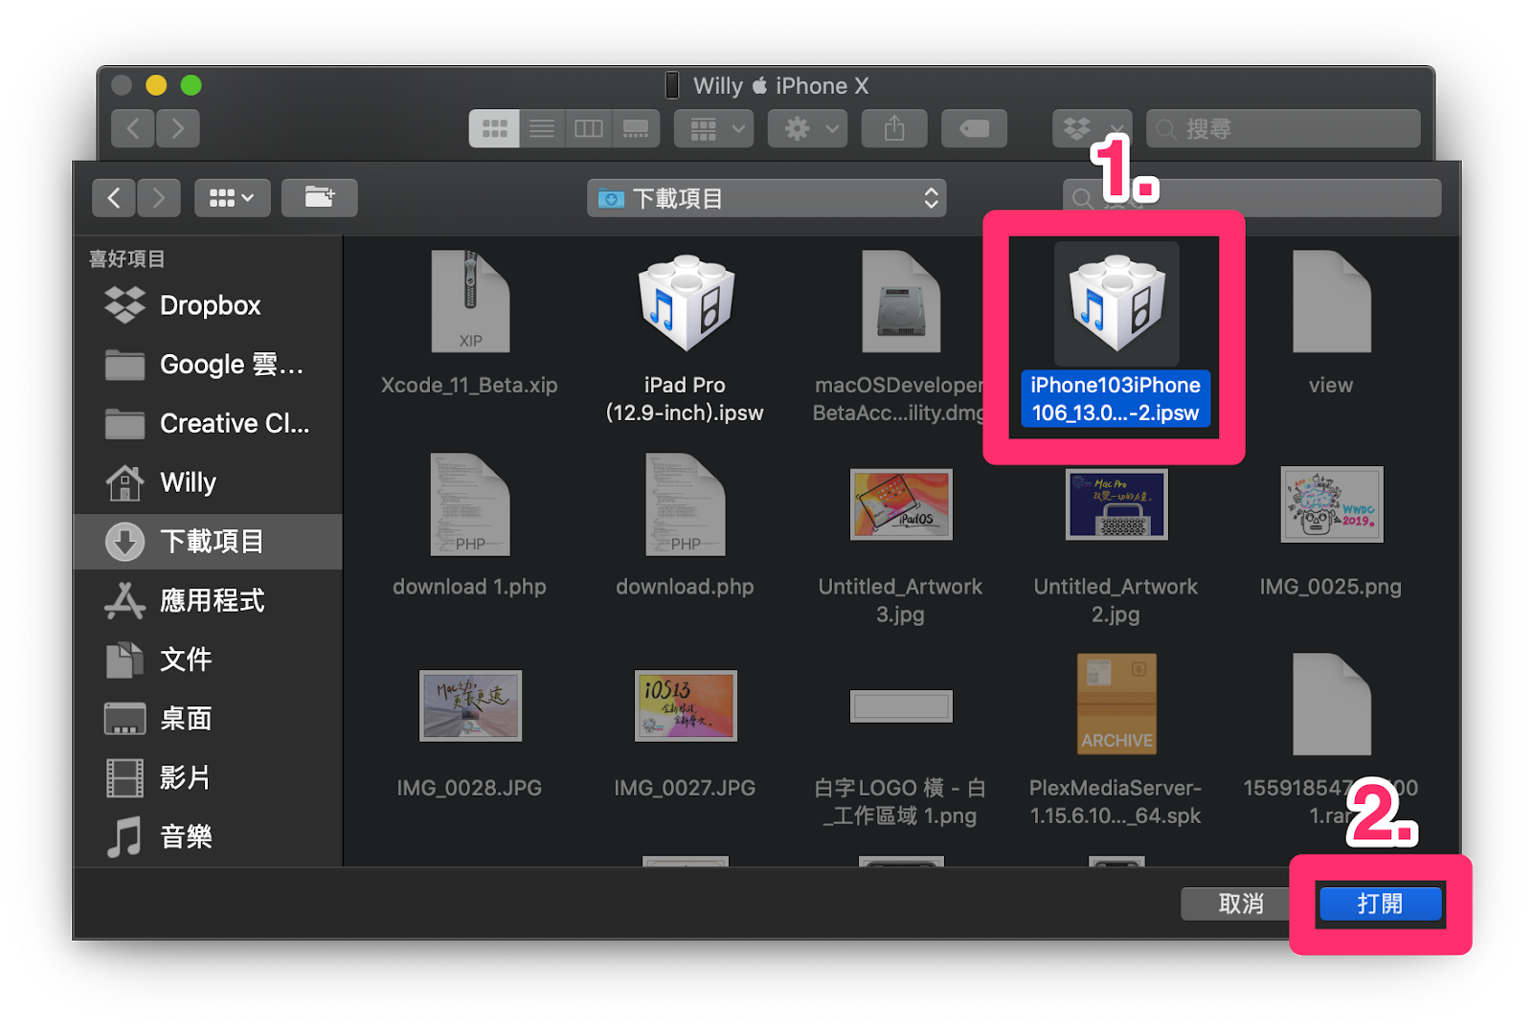The height and width of the screenshot is (1028, 1532).
Task: Select the IMG_0028.JPG thumbnail
Action: (x=470, y=705)
